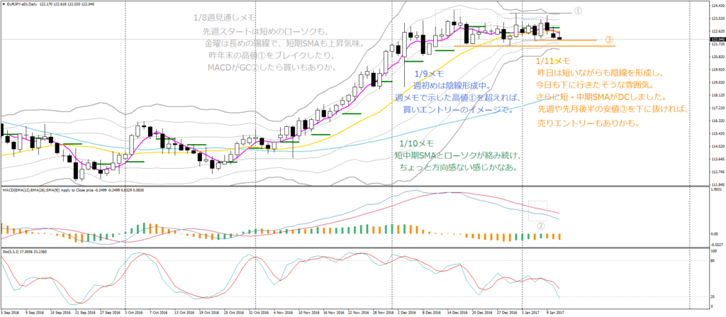This screenshot has width=726, height=317.
Task: Click the line 短中期SMAとローソクが絡み続け
Action: click(459, 155)
